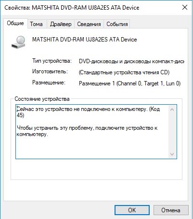Open the Драйвер tab

(x=61, y=24)
